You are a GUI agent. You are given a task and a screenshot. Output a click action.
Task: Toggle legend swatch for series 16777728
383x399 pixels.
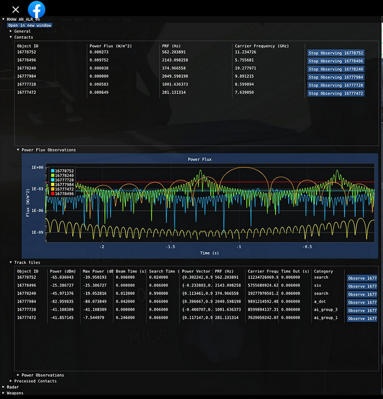point(53,180)
